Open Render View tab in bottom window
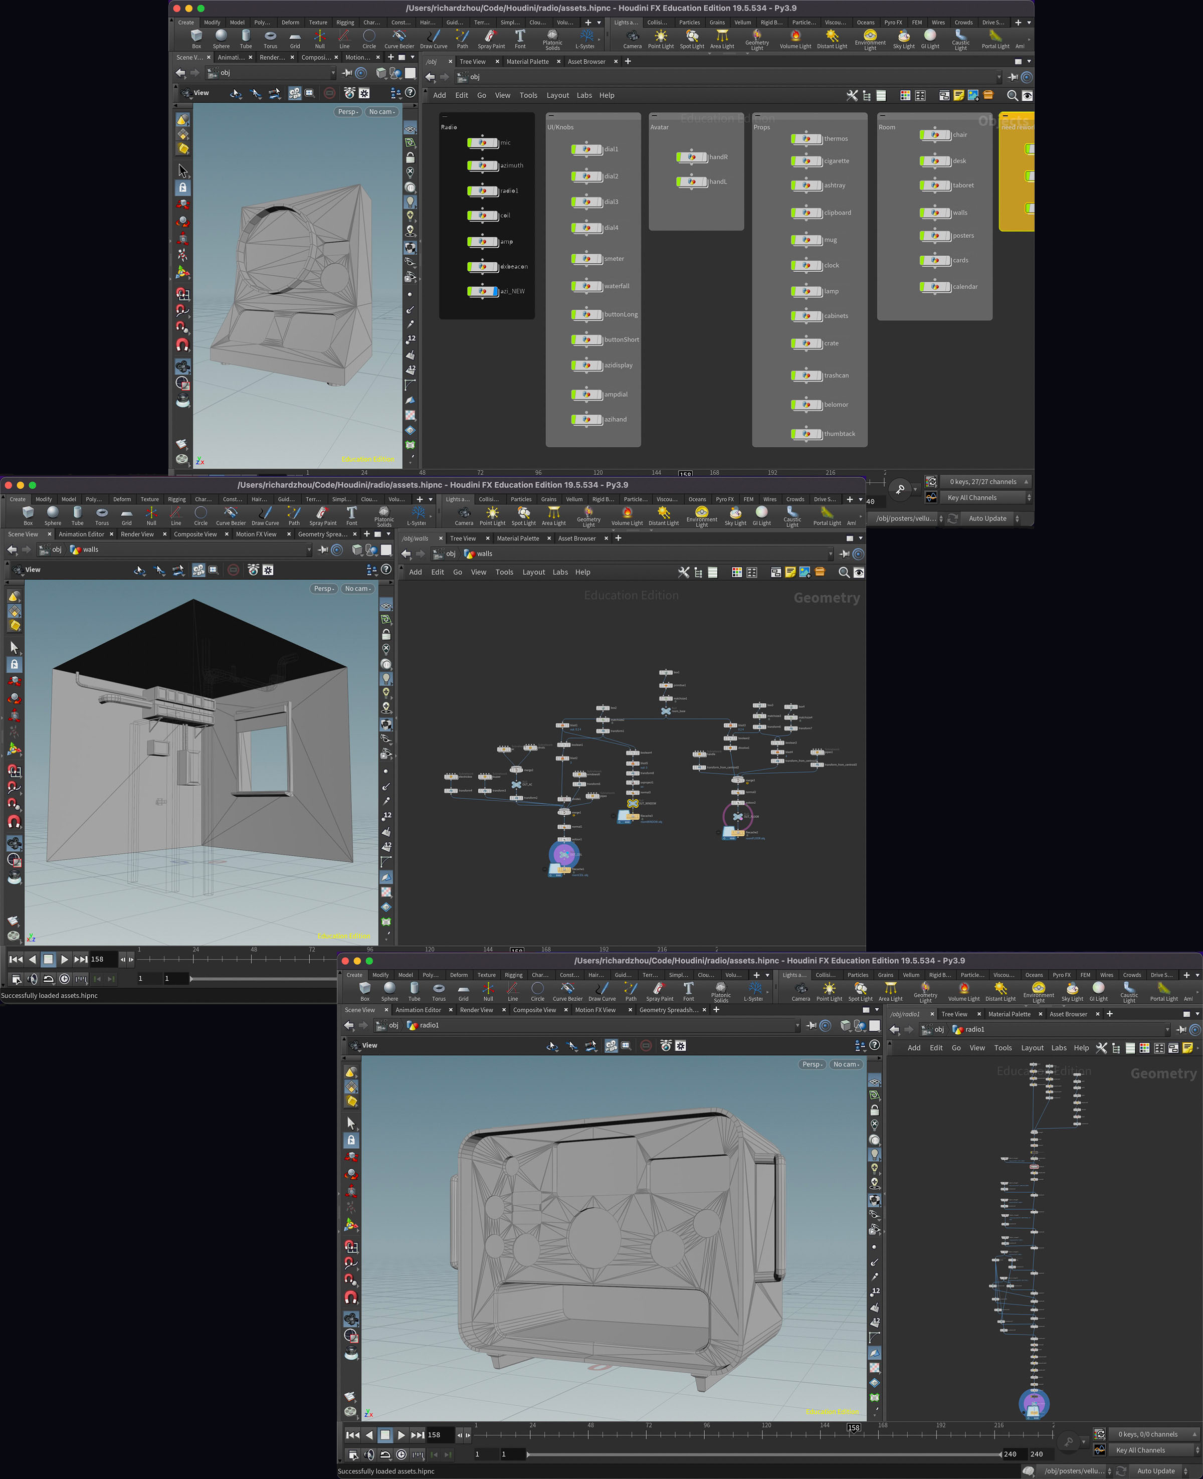The image size is (1203, 1479). click(476, 1010)
